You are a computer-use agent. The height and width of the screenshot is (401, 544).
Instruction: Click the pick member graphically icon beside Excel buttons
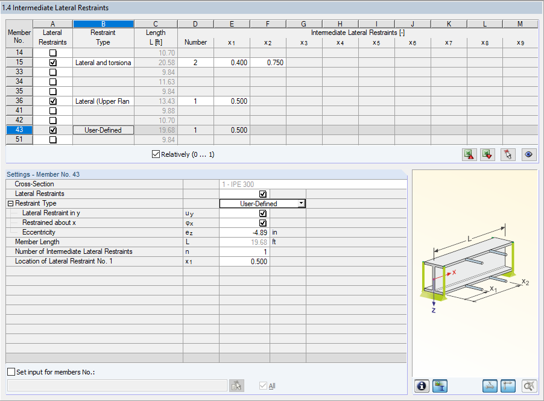(508, 154)
